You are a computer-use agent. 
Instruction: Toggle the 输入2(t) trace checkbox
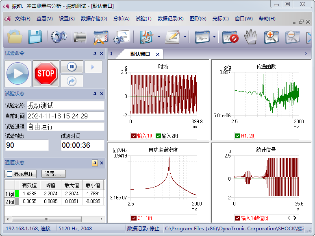click(x=158, y=136)
